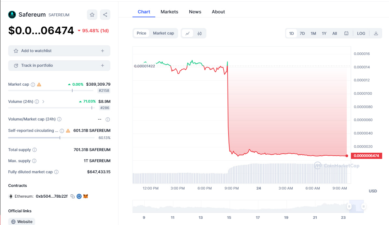This screenshot has width=389, height=225.
Task: Open the calendar date range picker
Action: pos(346,33)
